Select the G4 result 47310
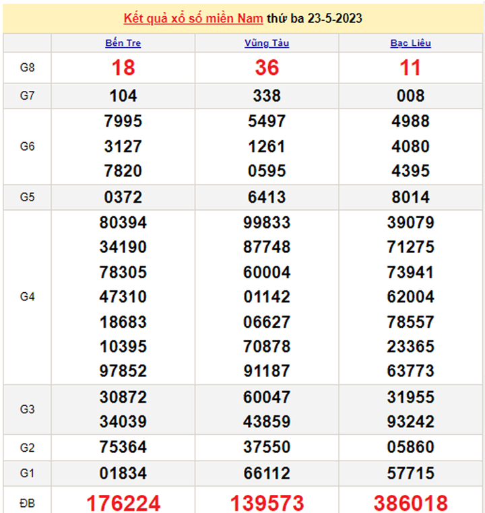The width and height of the screenshot is (485, 513). [123, 297]
